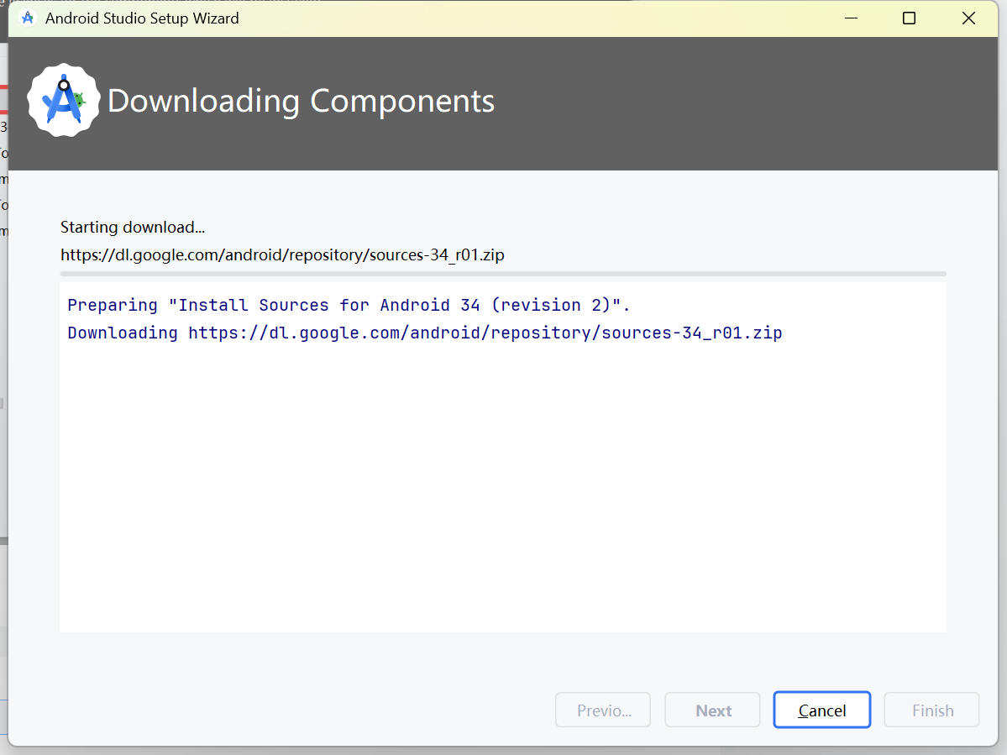The width and height of the screenshot is (1007, 755).
Task: Click the "Downloading https://dl.google.com" log line
Action: (x=424, y=333)
